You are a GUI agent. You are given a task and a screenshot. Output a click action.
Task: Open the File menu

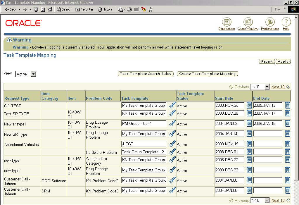click(277, 9)
